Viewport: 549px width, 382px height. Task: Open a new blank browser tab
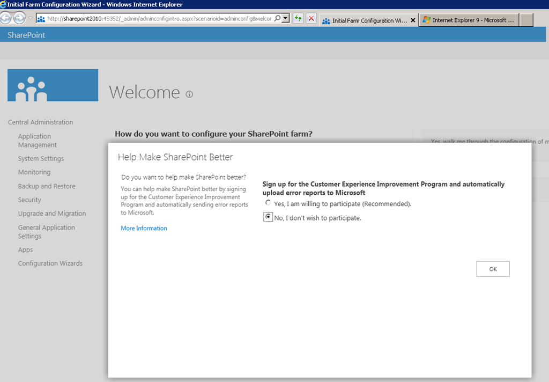pyautogui.click(x=526, y=20)
